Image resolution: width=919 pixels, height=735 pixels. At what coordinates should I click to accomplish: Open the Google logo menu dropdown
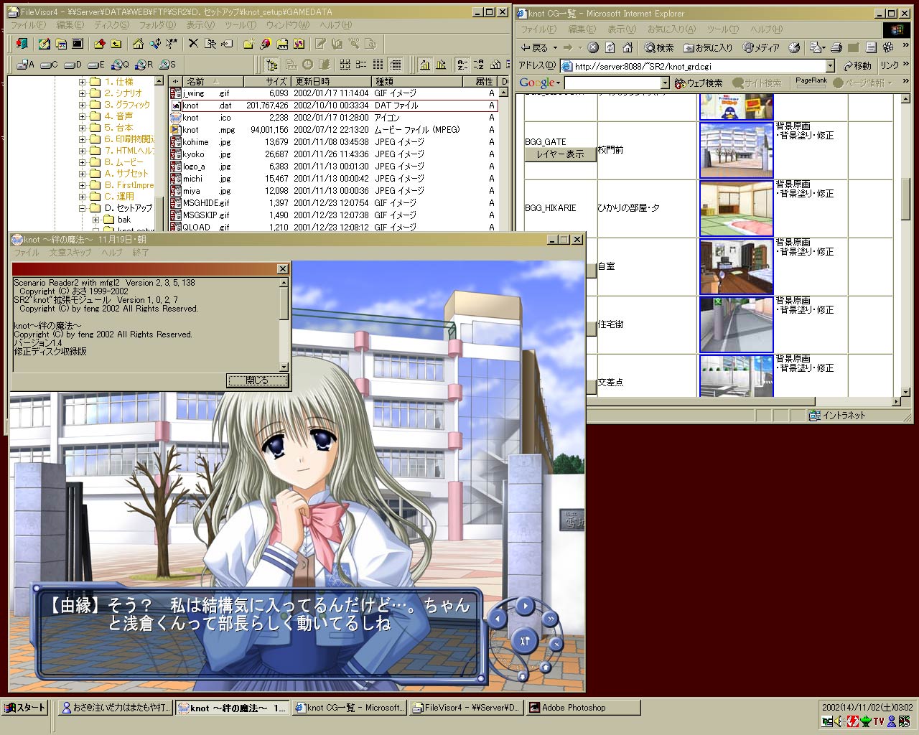(558, 83)
